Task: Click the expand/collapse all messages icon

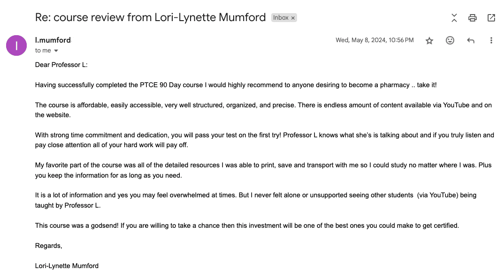Action: (454, 18)
